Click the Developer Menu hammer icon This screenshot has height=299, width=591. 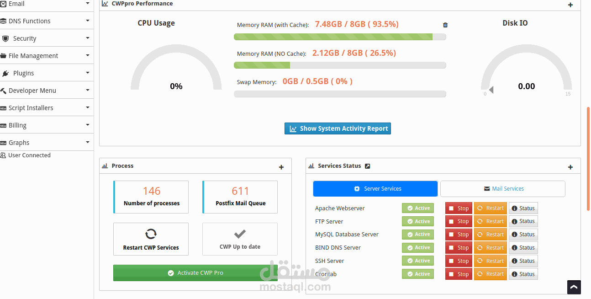(x=3, y=91)
